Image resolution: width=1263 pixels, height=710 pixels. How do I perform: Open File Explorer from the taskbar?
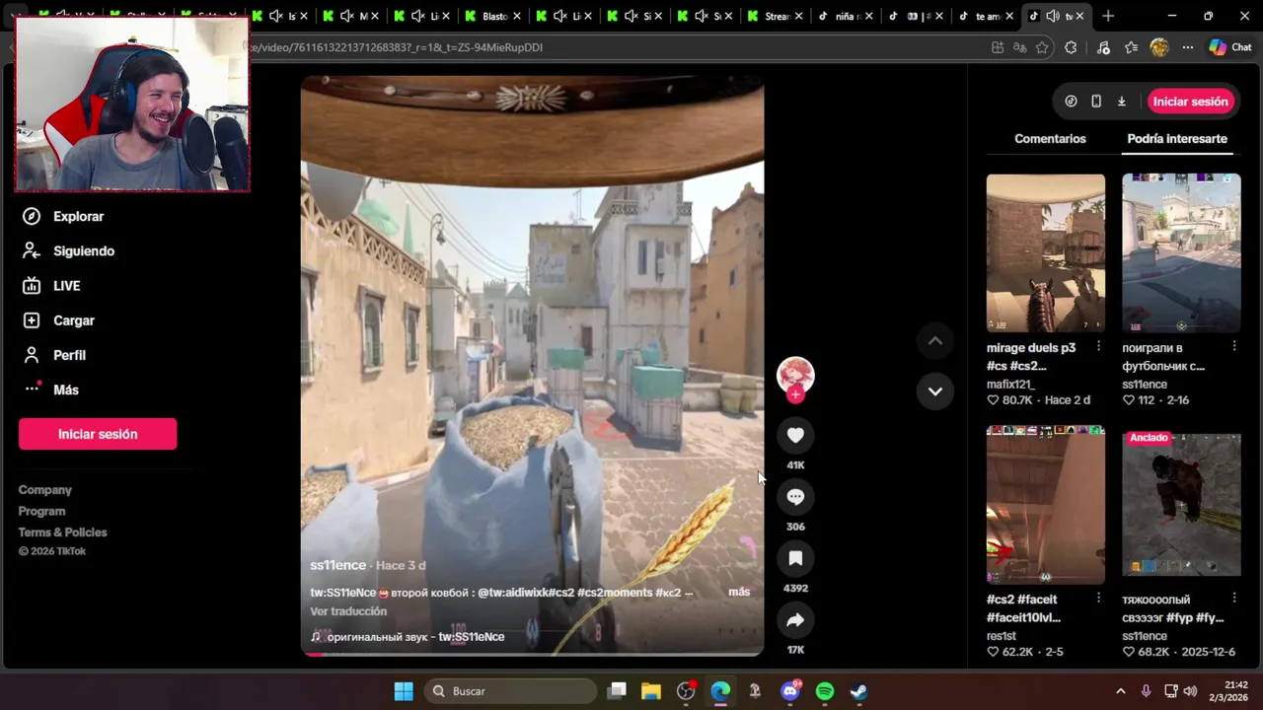click(651, 691)
